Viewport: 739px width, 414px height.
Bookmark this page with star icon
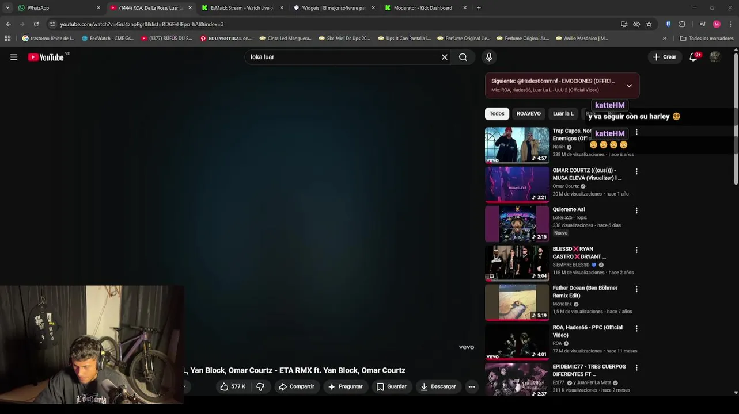[649, 24]
